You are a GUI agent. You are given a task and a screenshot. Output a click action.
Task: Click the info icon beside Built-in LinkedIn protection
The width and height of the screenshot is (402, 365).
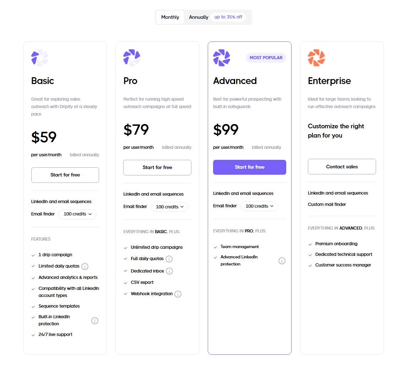point(95,320)
